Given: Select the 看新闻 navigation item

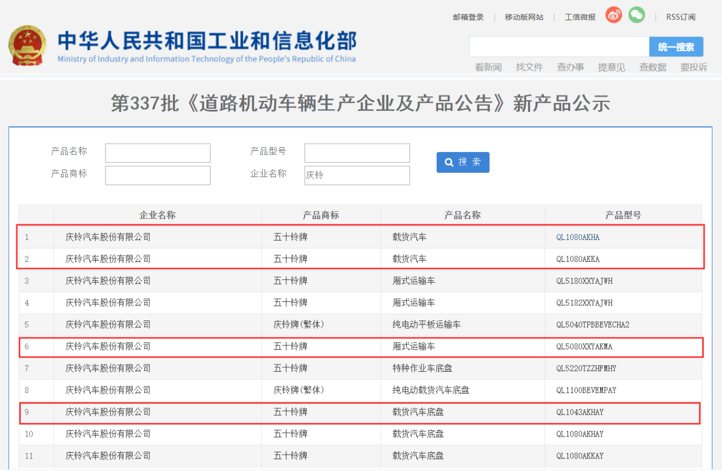Looking at the screenshot, I should [x=488, y=66].
